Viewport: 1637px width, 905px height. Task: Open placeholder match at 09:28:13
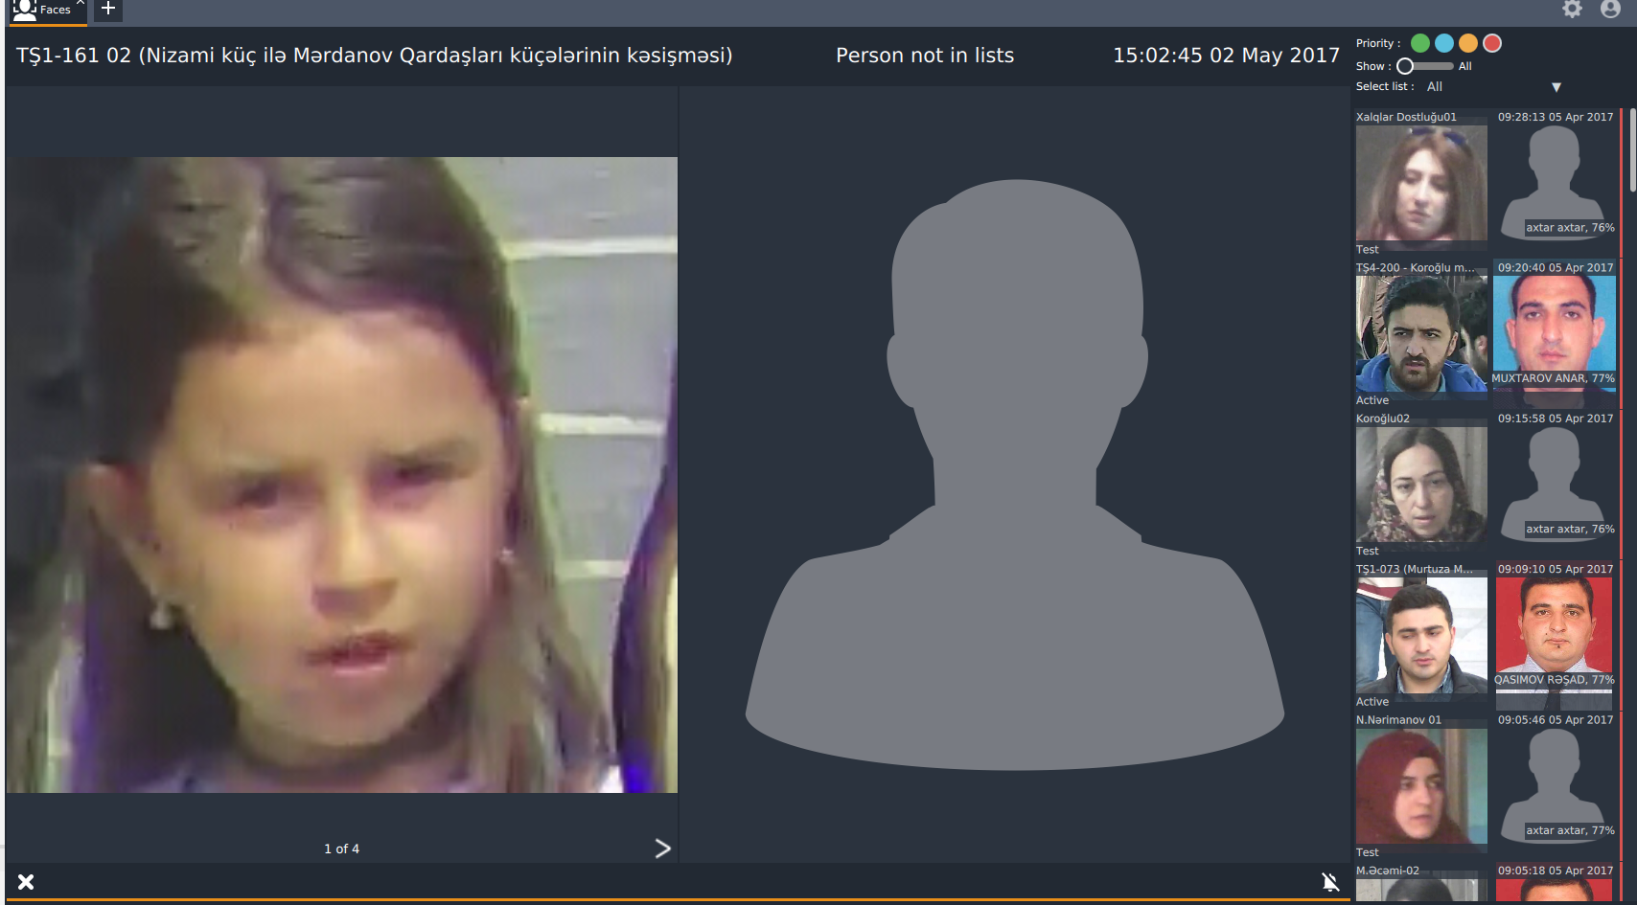1554,182
